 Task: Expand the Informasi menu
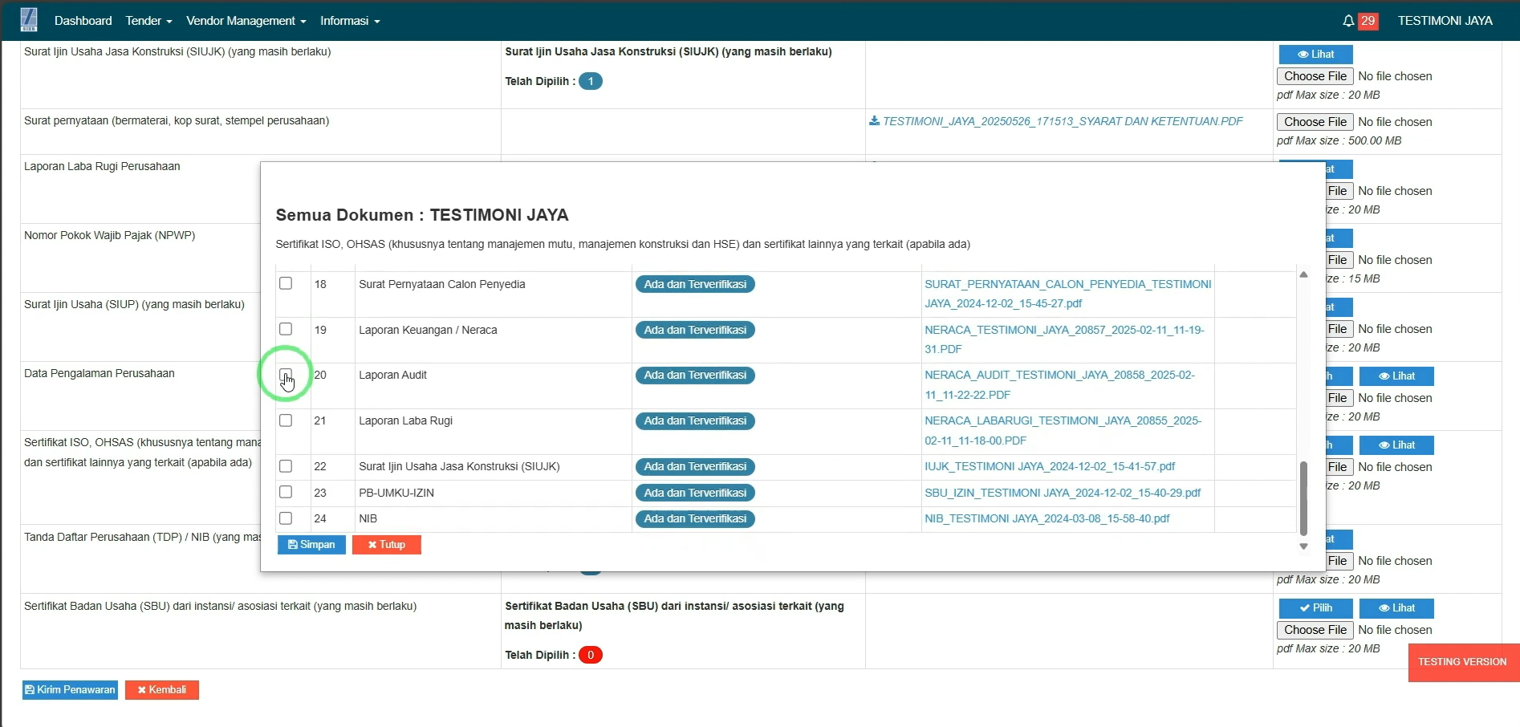[349, 21]
